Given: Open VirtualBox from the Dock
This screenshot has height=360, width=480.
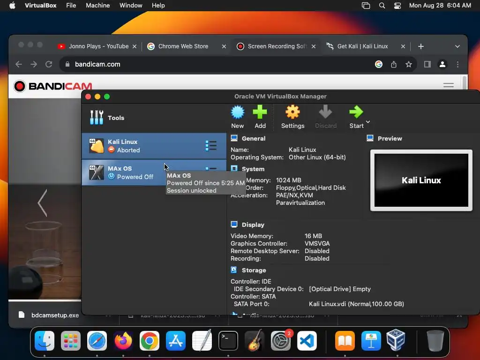Looking at the screenshot, I should [x=396, y=340].
